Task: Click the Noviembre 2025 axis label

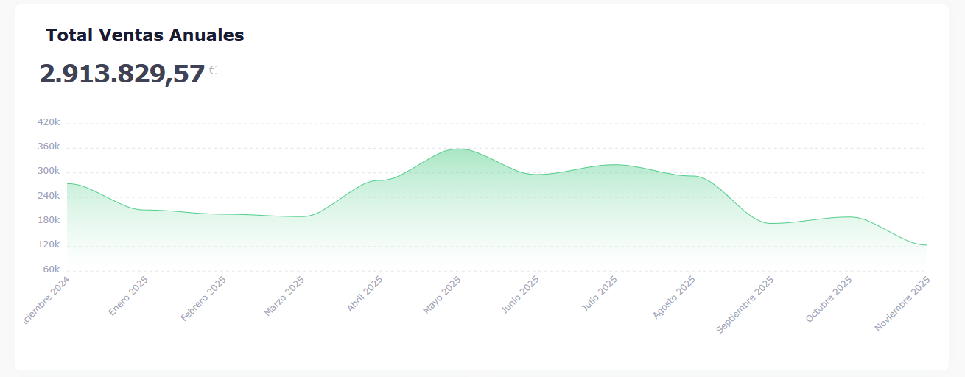Action: click(x=902, y=303)
